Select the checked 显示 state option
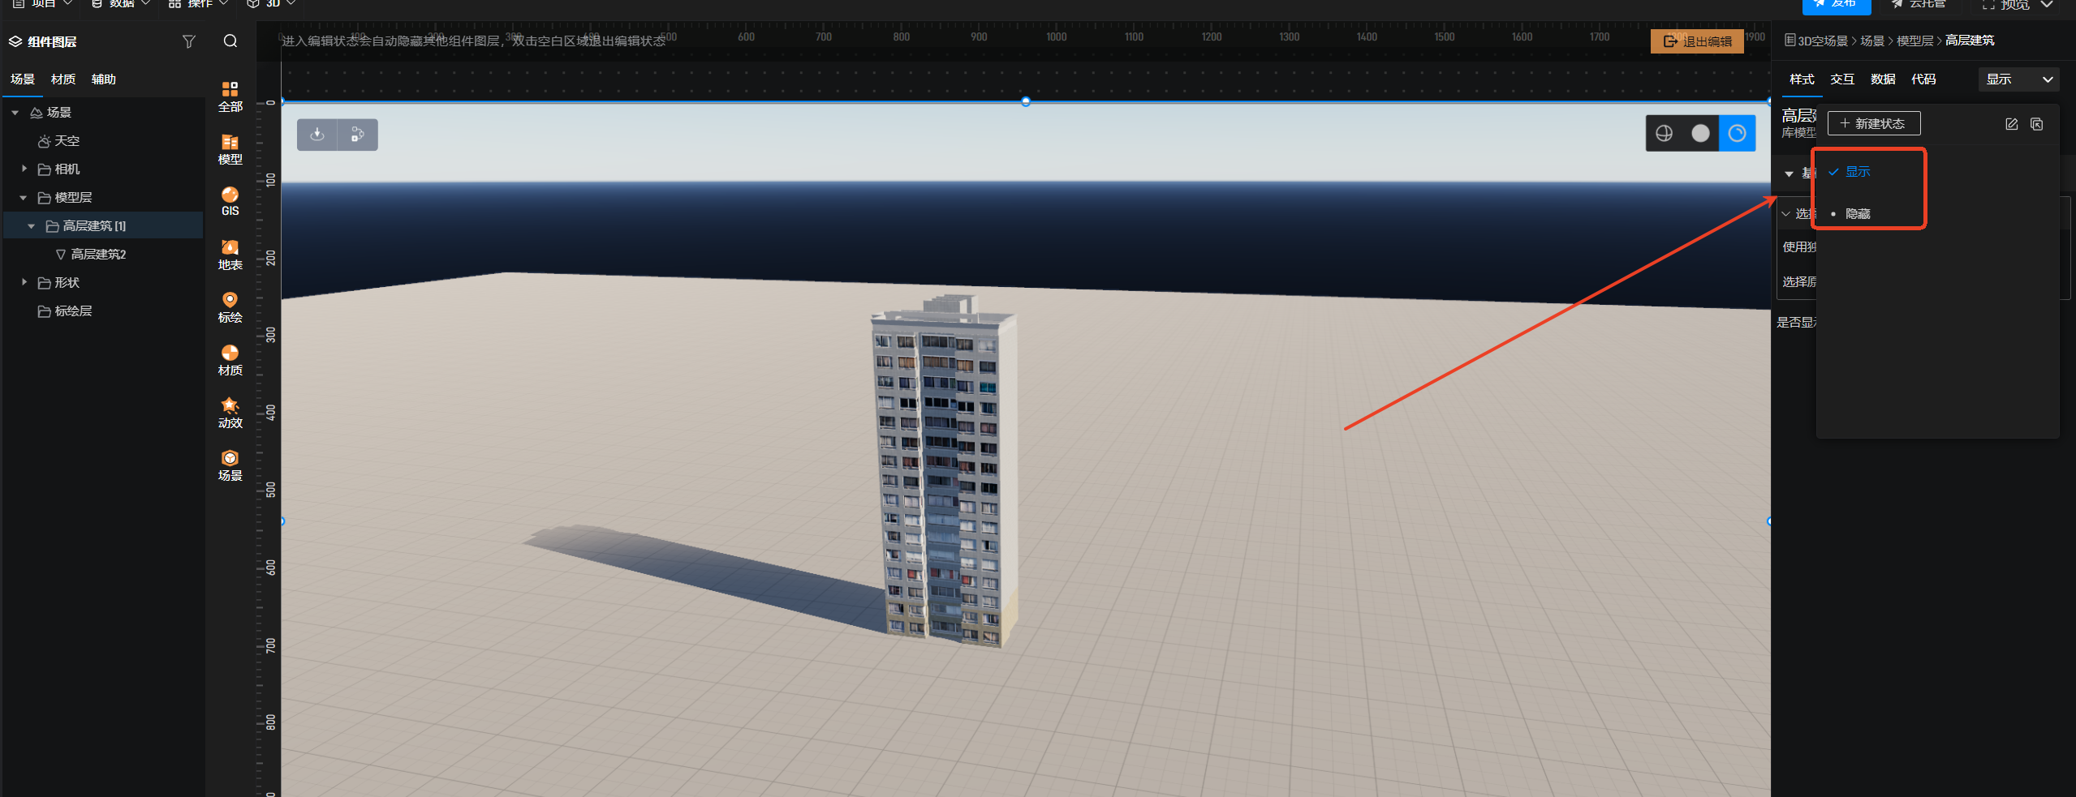Image resolution: width=2076 pixels, height=797 pixels. 1857,172
